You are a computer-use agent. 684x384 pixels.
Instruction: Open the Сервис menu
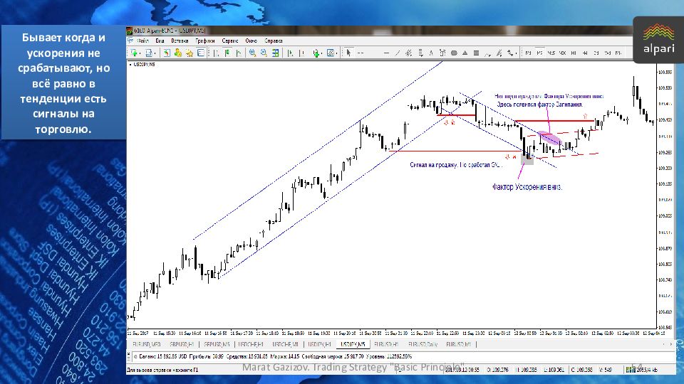pyautogui.click(x=229, y=41)
